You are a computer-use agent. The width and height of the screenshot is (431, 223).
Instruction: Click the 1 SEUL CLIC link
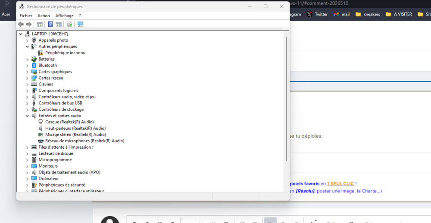[340, 183]
